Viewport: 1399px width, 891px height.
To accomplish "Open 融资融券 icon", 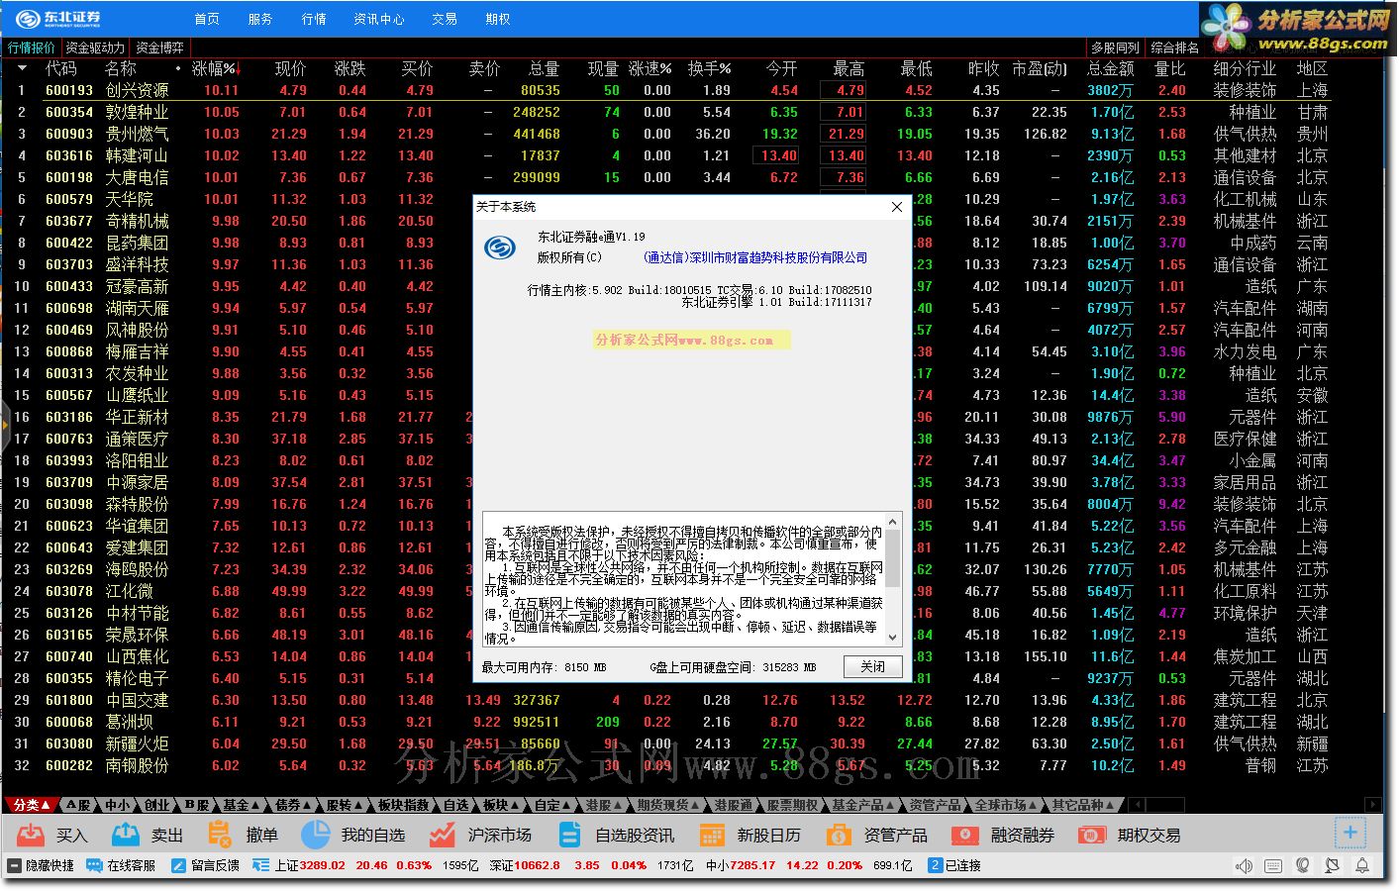I will pyautogui.click(x=965, y=835).
